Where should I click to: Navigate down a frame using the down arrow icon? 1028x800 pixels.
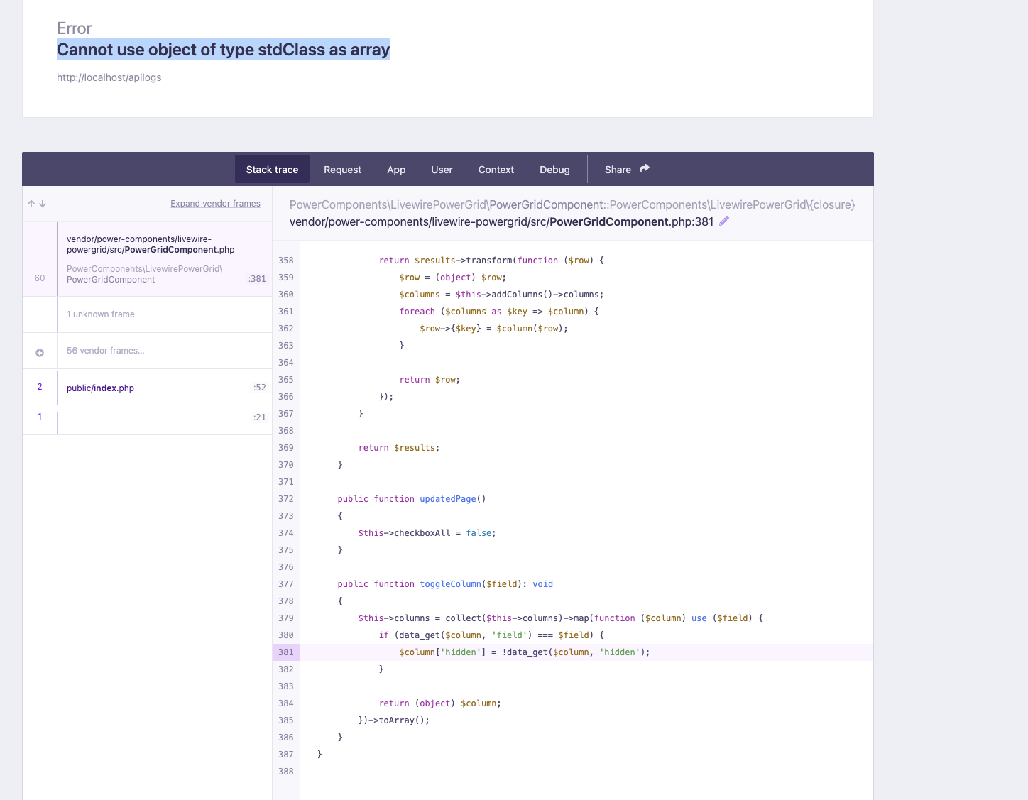(x=43, y=203)
